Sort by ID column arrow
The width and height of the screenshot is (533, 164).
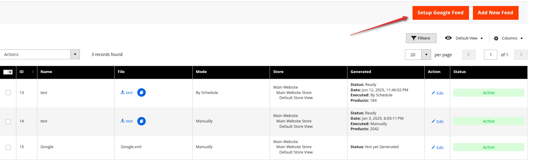click(x=33, y=72)
